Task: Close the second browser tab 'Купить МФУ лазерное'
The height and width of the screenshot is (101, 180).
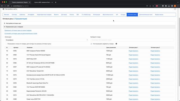Action: [52, 2]
